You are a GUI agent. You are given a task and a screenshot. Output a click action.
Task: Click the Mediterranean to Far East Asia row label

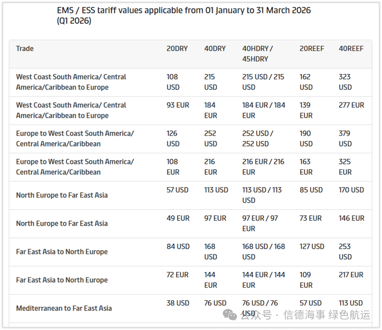coord(64,308)
